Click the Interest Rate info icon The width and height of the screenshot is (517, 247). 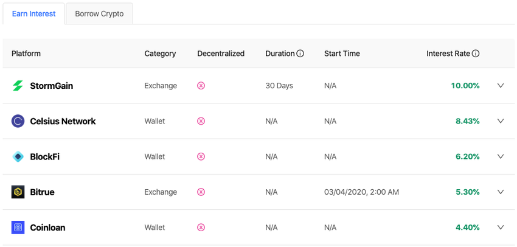tap(476, 54)
